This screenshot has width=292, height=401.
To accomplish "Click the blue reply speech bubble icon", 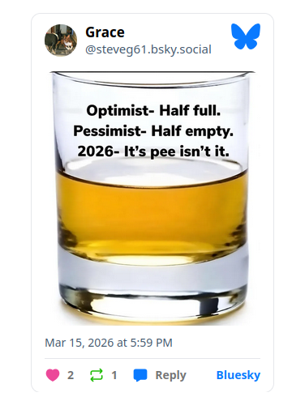I will coord(140,375).
